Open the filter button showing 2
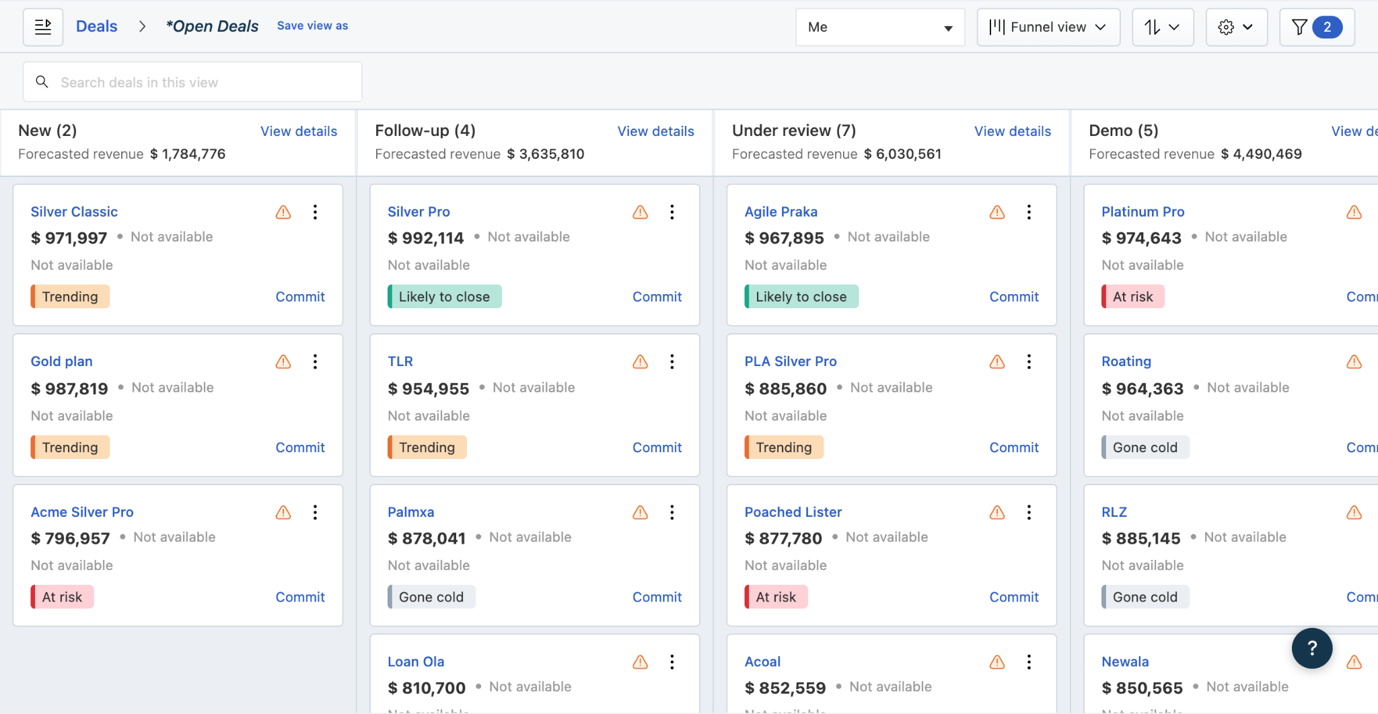The image size is (1378, 714). coord(1317,27)
